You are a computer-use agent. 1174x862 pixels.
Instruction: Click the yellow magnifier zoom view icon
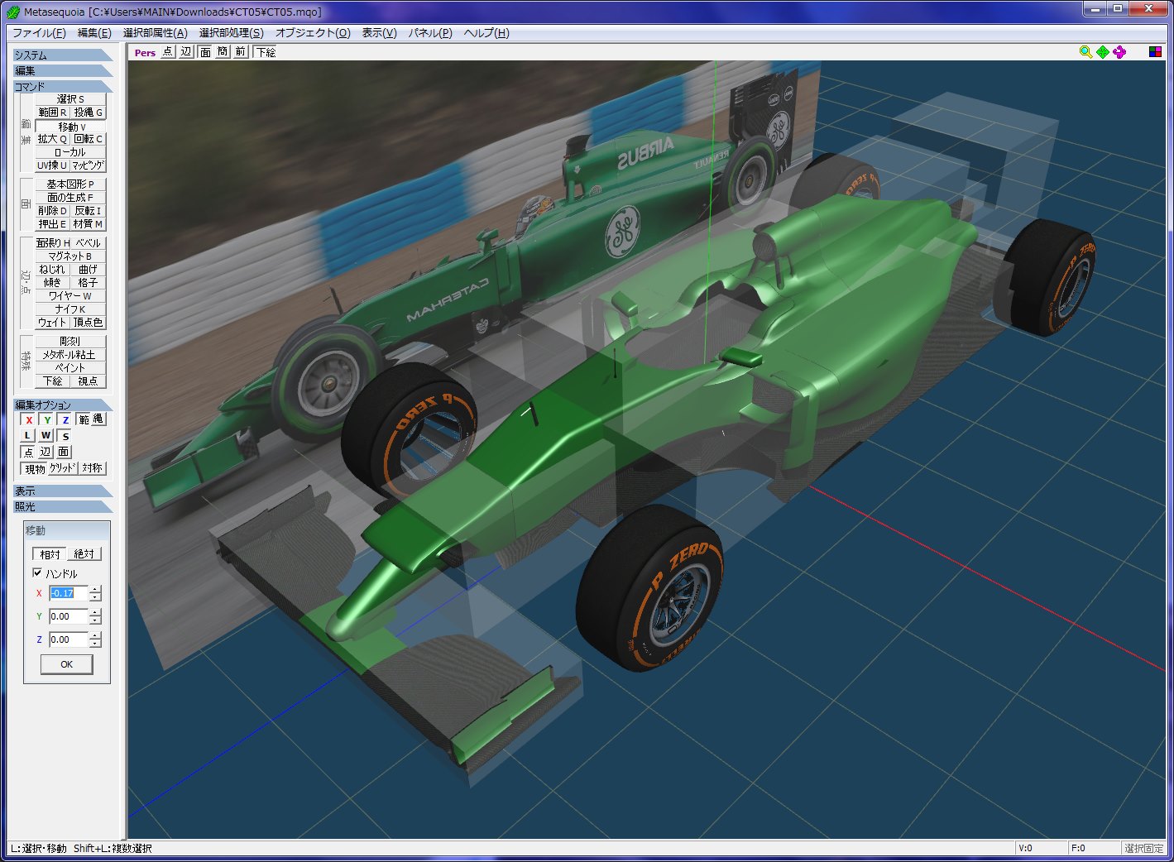point(1085,51)
